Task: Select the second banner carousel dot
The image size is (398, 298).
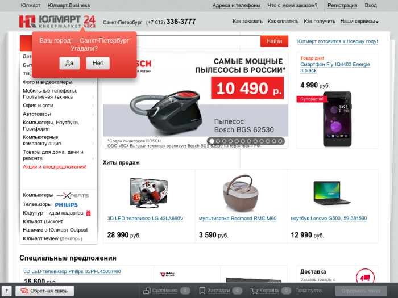Action: (x=218, y=141)
